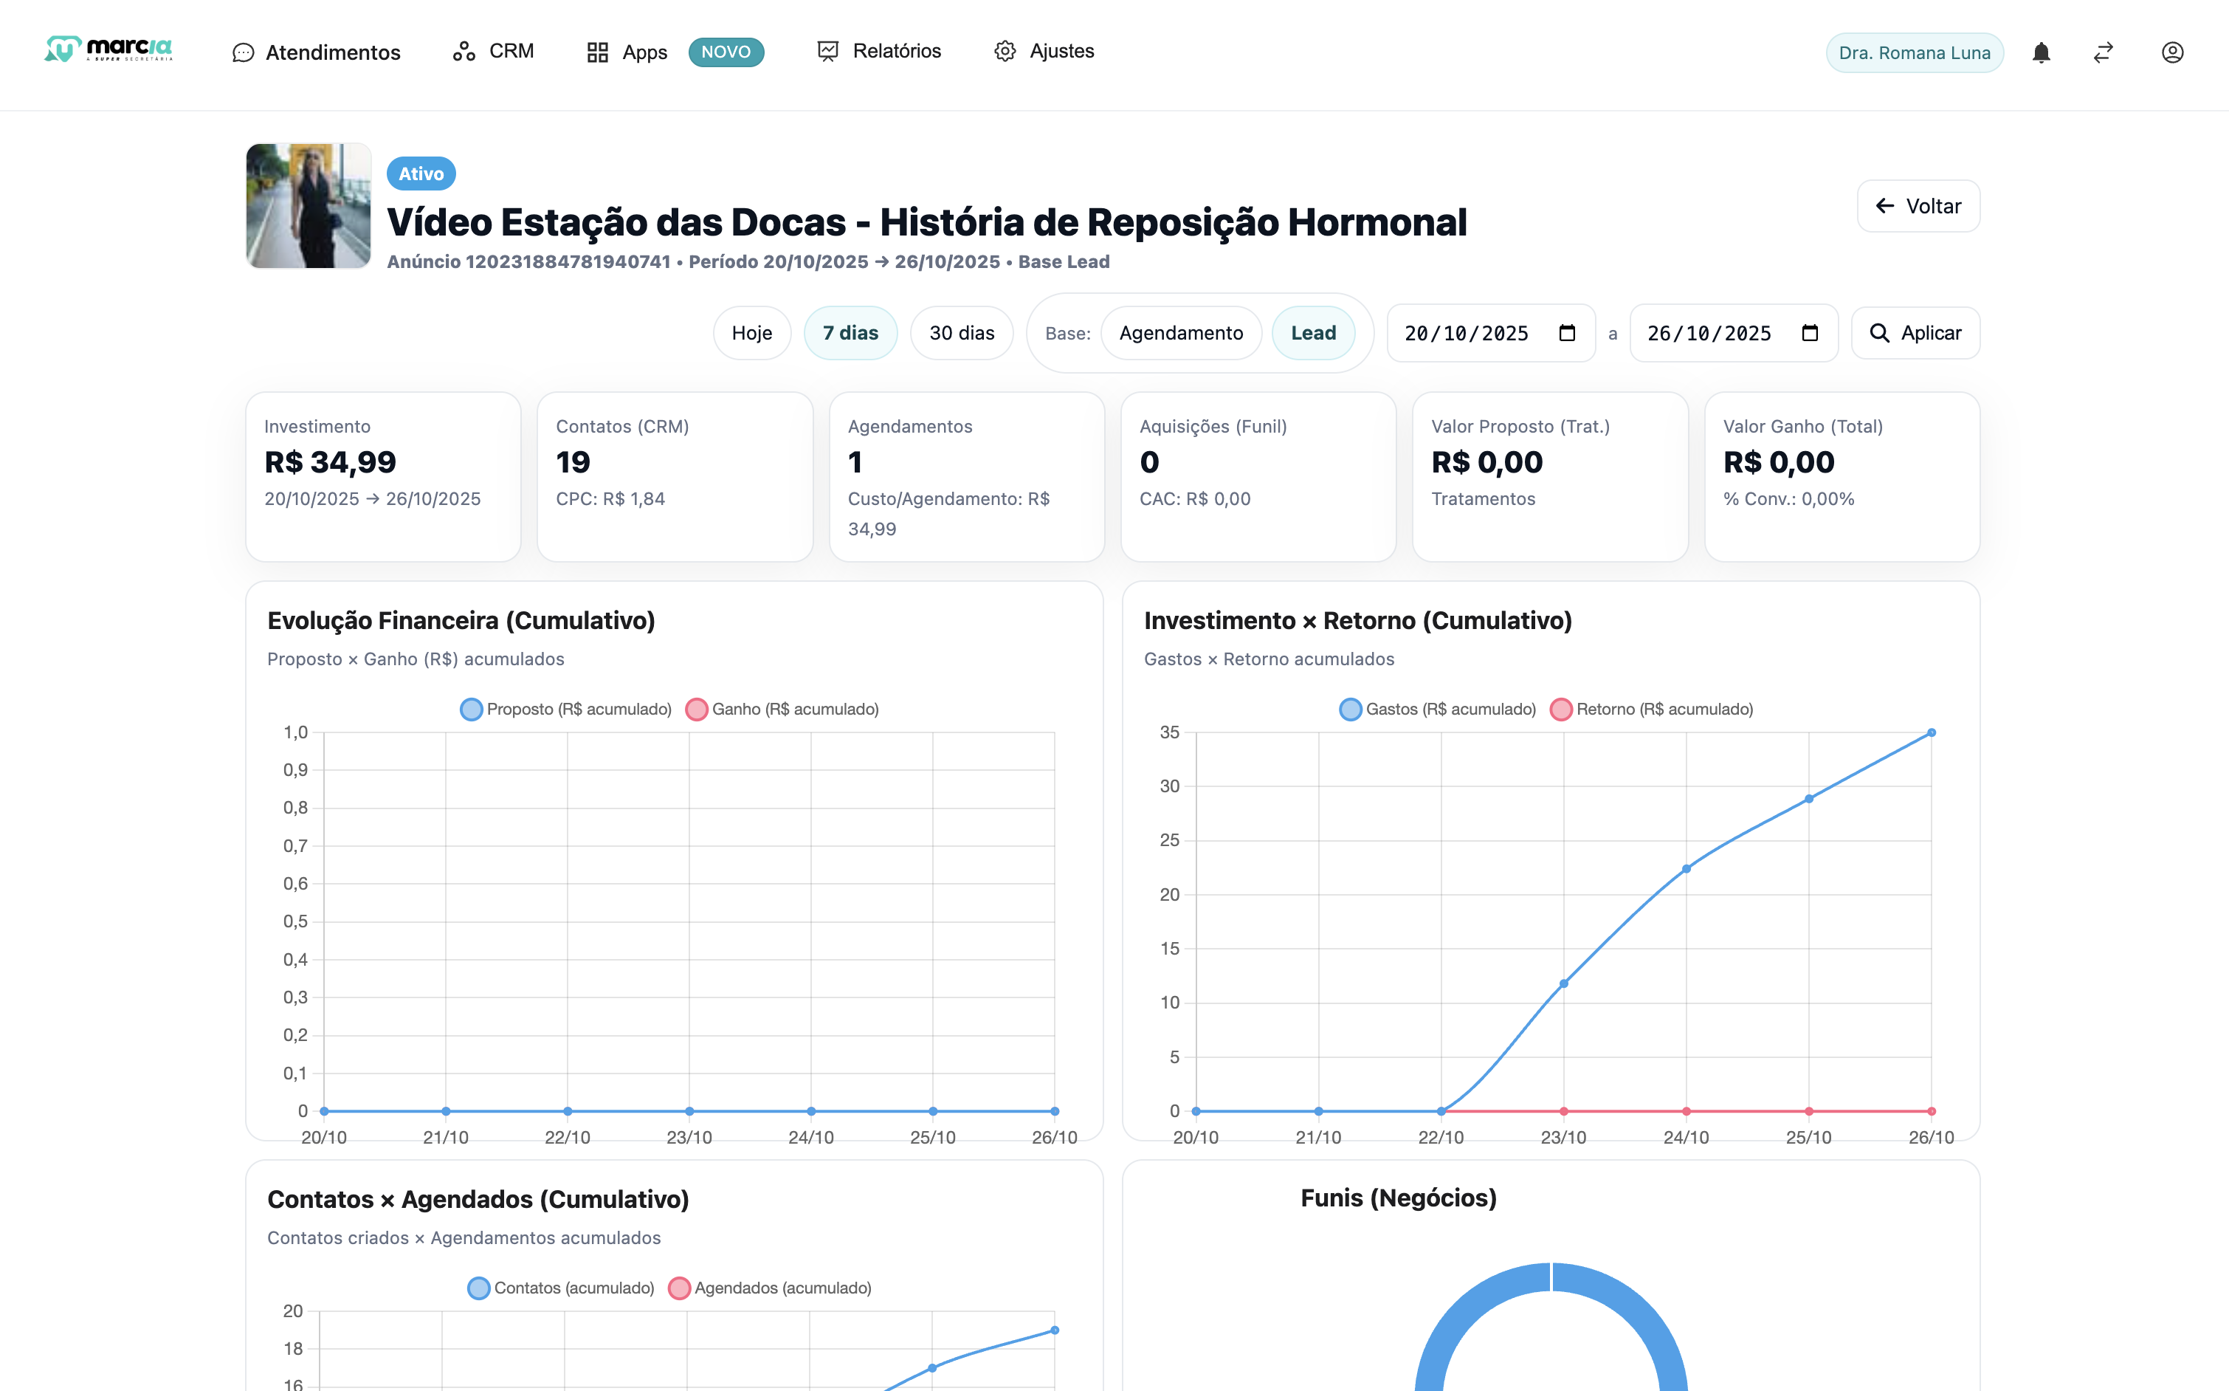Viewport: 2229px width, 1391px height.
Task: Toggle the Gastos (R$ acumulado) legend swatch
Action: pyautogui.click(x=1350, y=710)
